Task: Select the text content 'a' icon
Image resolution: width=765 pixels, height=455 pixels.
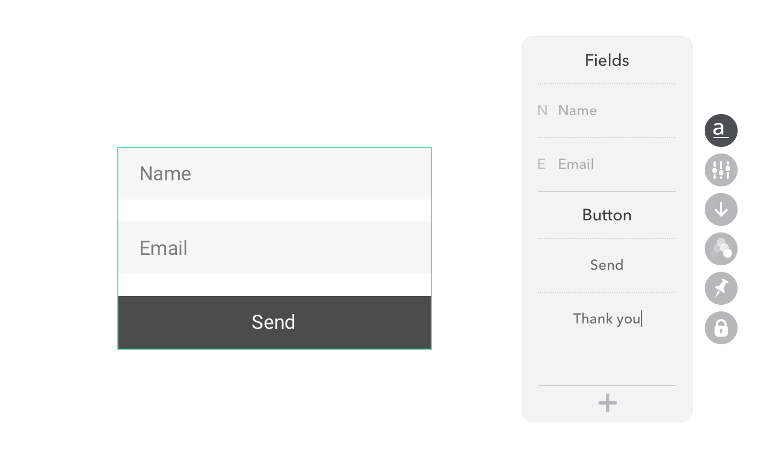Action: (x=721, y=130)
